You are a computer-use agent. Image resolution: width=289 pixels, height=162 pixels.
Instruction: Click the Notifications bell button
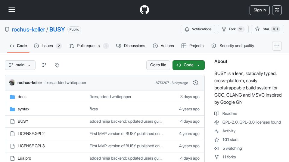(x=198, y=29)
